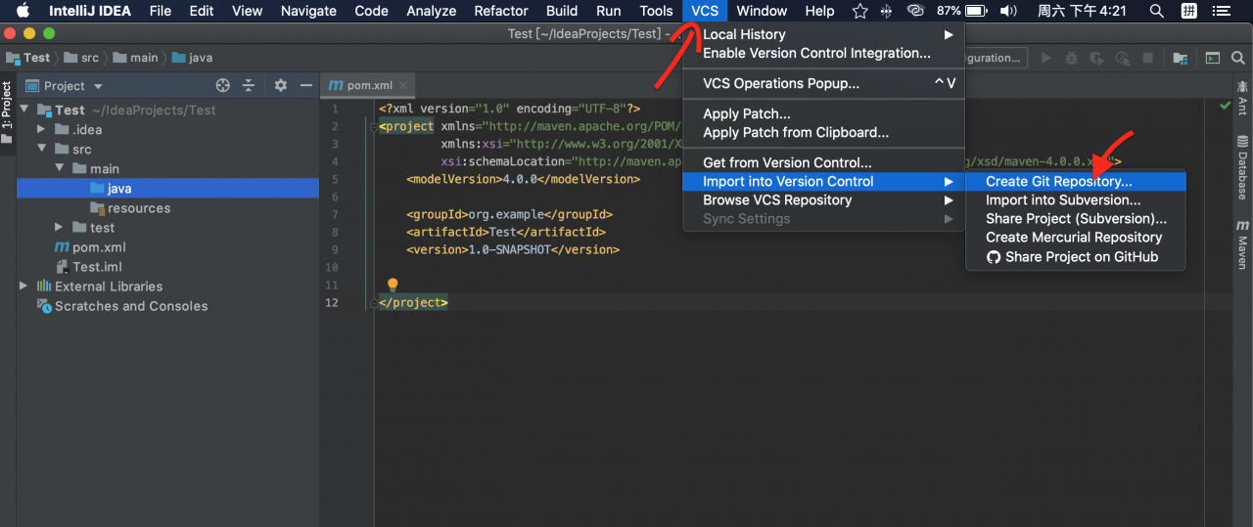Image resolution: width=1253 pixels, height=527 pixels.
Task: Click Add Configuration... button
Action: [x=997, y=58]
